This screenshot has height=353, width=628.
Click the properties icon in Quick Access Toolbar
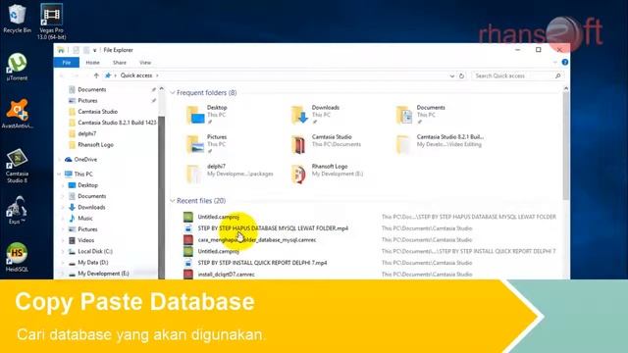tap(76, 50)
